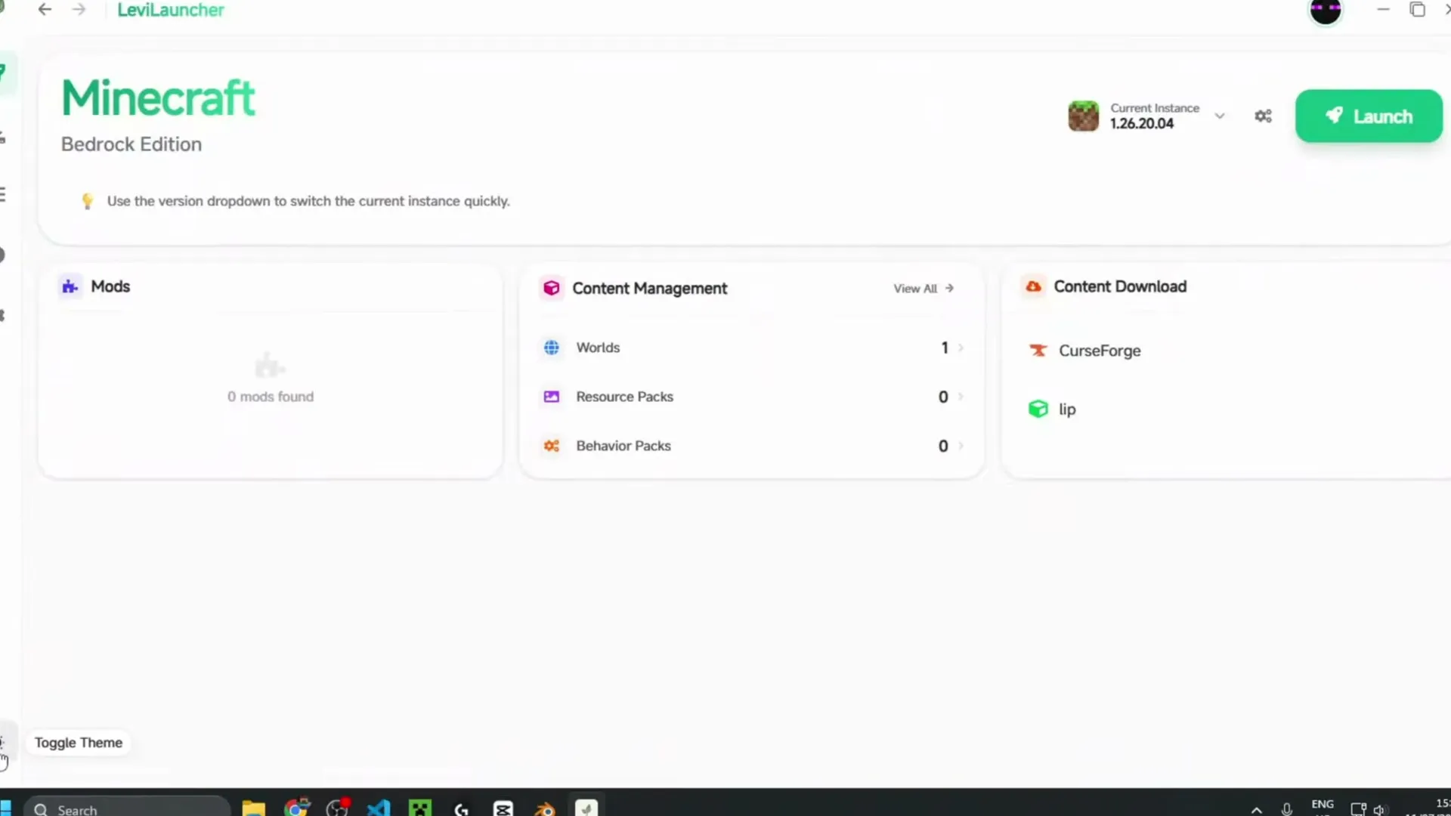Click the Content Management cube icon

click(552, 288)
